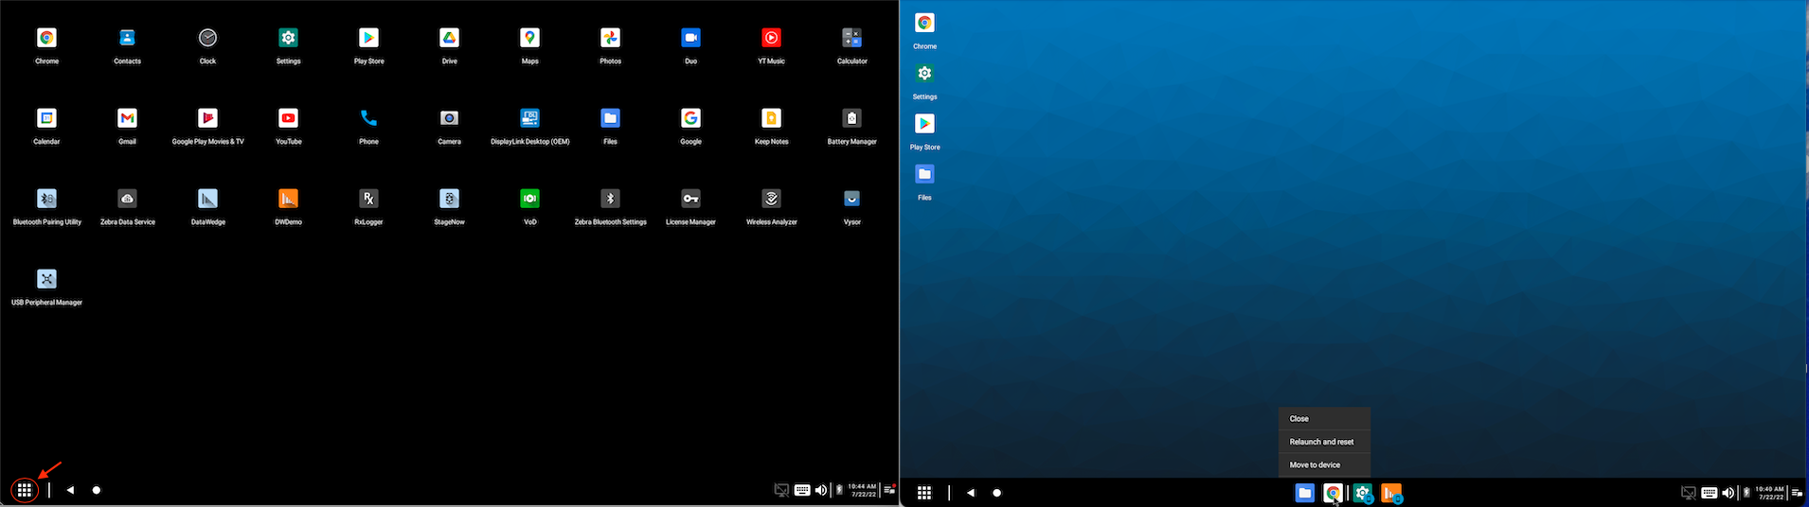Click the Chrome icon in right taskbar

pos(1333,493)
